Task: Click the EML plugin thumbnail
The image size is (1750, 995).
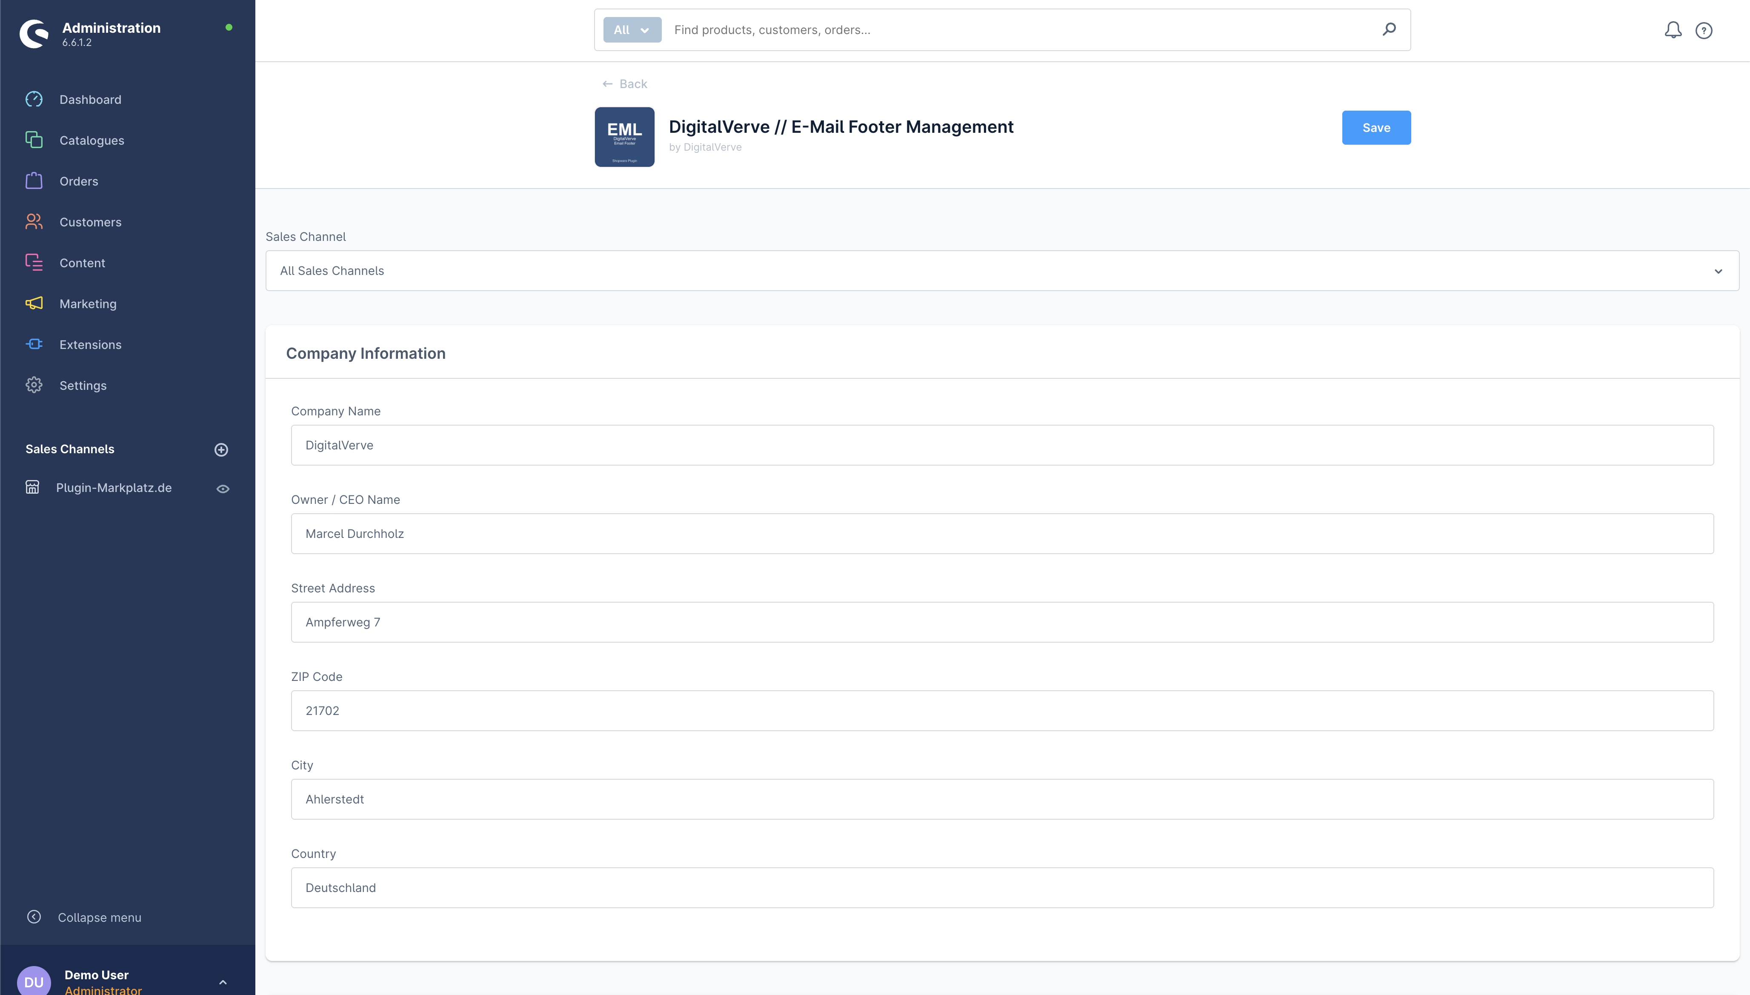Action: pyautogui.click(x=624, y=137)
